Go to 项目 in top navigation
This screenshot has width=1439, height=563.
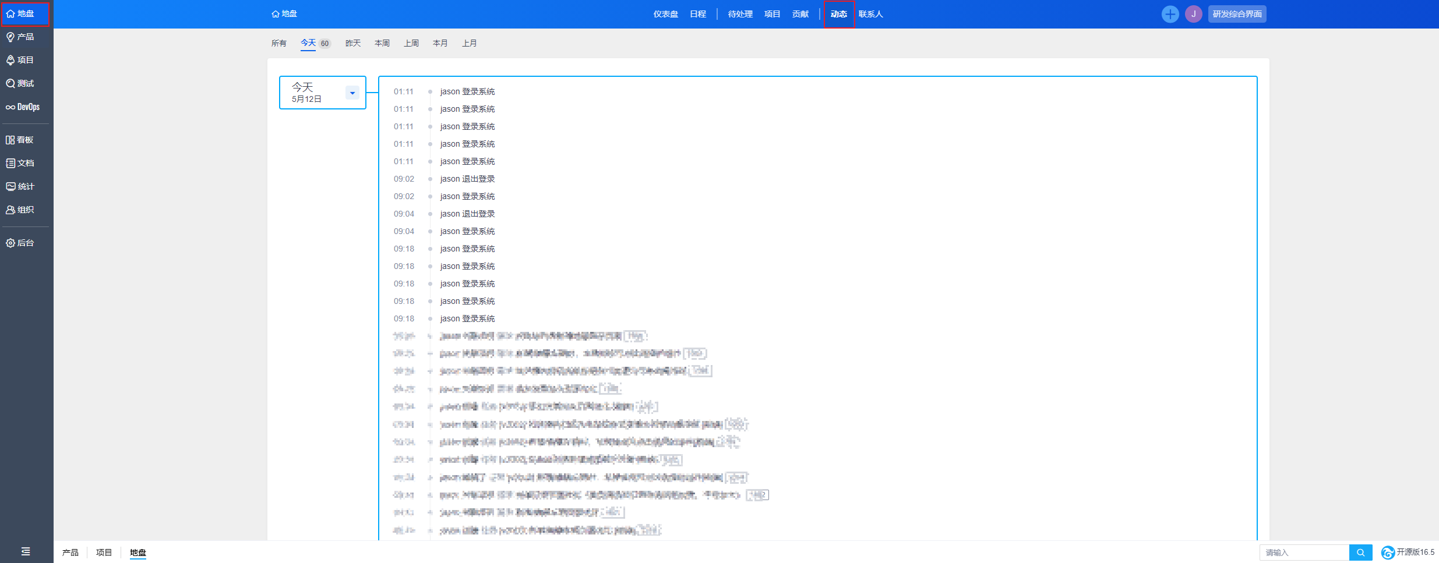coord(772,14)
